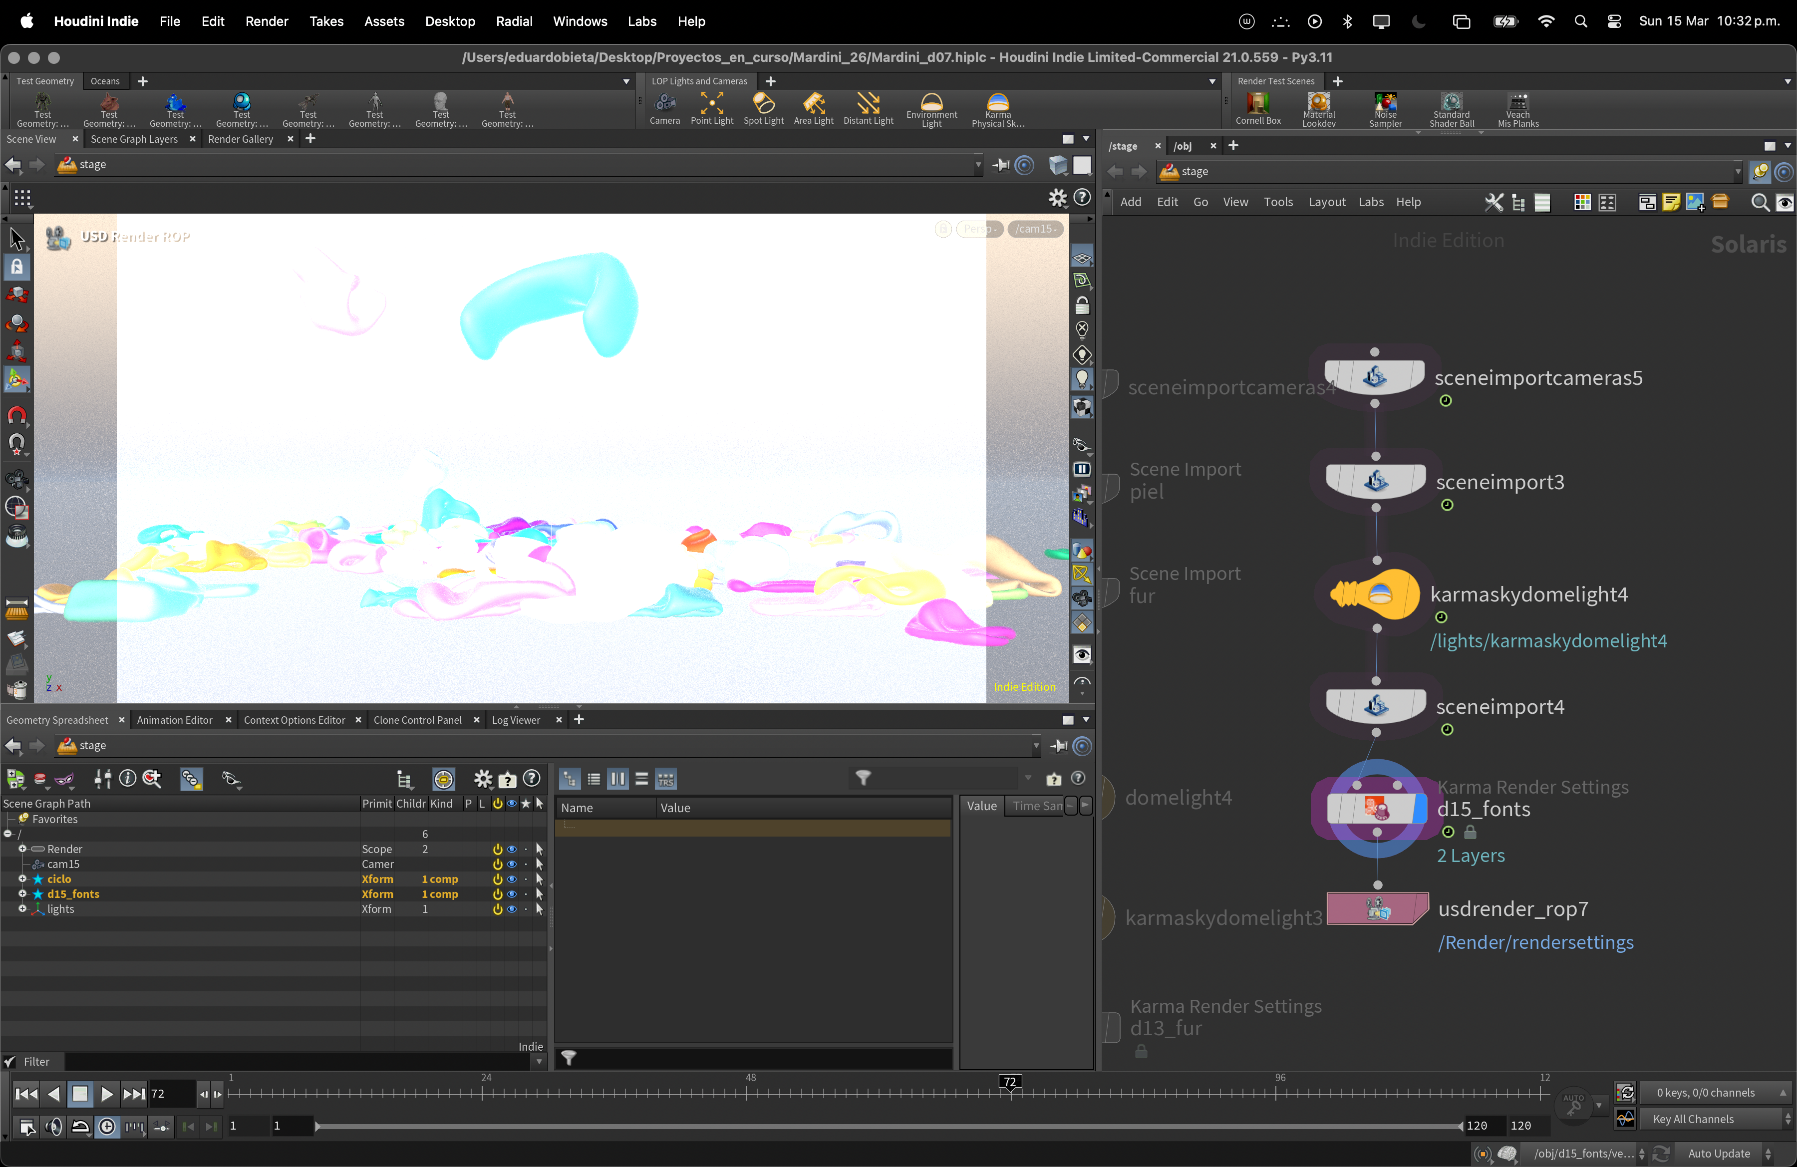Toggle visibility eye for cam15
1797x1167 pixels.
(512, 865)
